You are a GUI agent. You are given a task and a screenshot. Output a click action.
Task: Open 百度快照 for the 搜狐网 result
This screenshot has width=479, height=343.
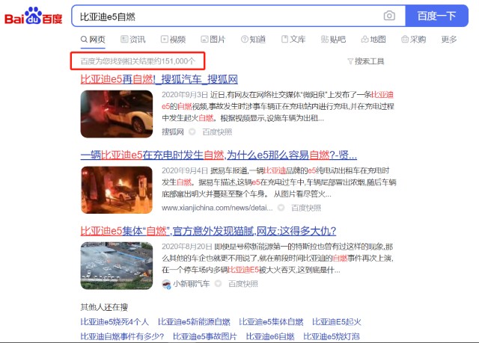pyautogui.click(x=217, y=132)
